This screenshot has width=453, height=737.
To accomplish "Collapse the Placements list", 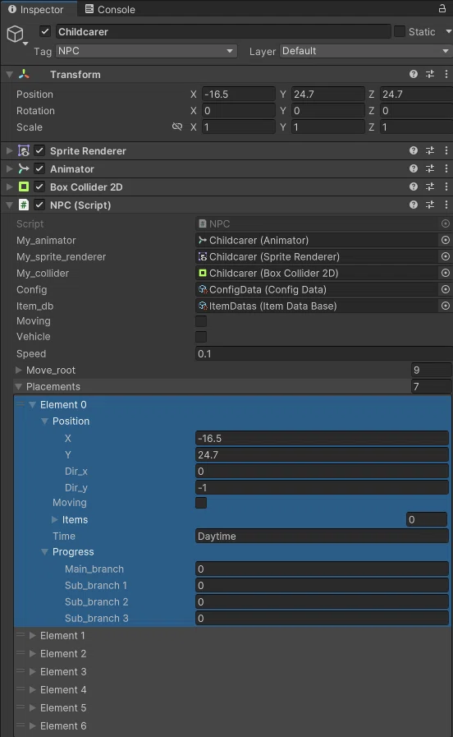I will tap(19, 386).
